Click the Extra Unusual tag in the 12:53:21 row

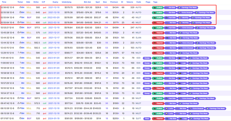click(x=185, y=28)
